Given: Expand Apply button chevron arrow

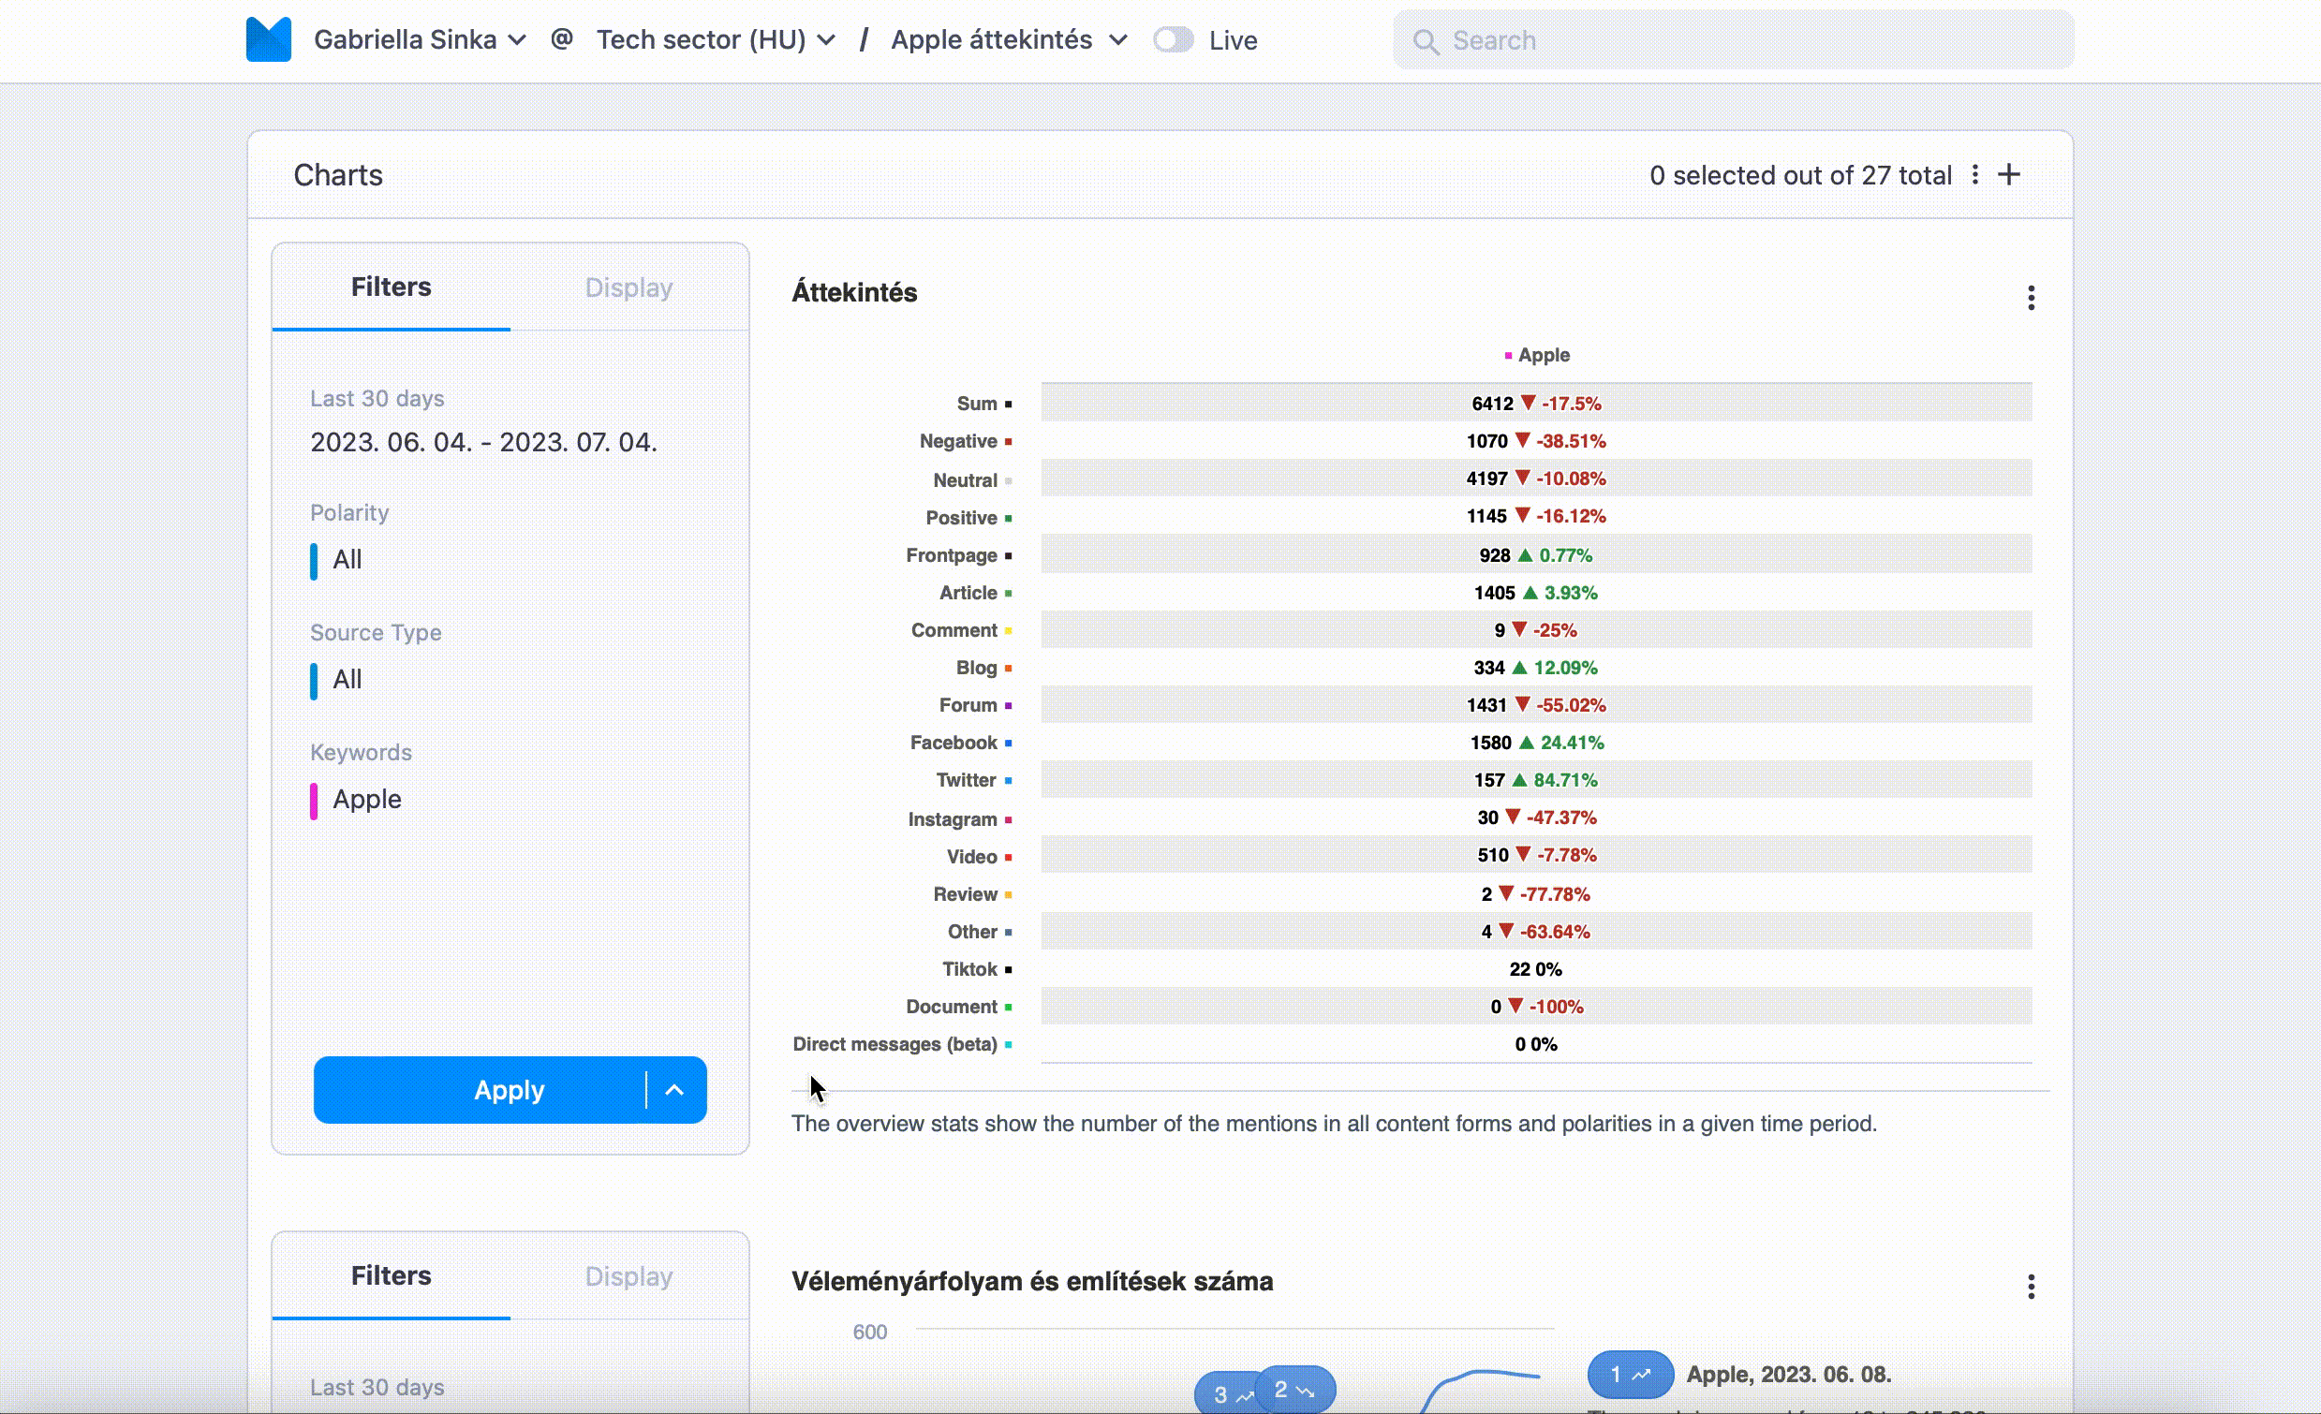Looking at the screenshot, I should pos(674,1090).
